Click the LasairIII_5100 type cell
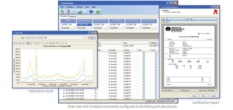 pyautogui.click(x=135, y=46)
